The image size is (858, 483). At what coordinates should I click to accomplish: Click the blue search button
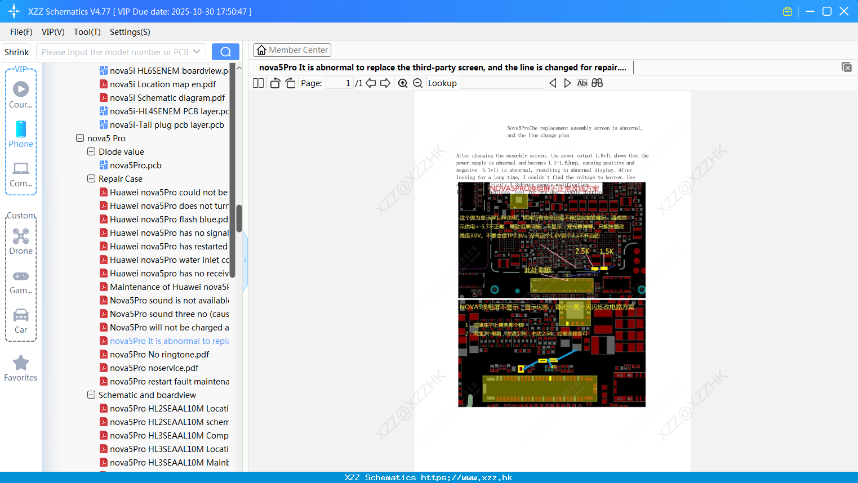tap(225, 52)
